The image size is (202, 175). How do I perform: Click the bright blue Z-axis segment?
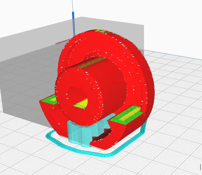[x=73, y=15]
